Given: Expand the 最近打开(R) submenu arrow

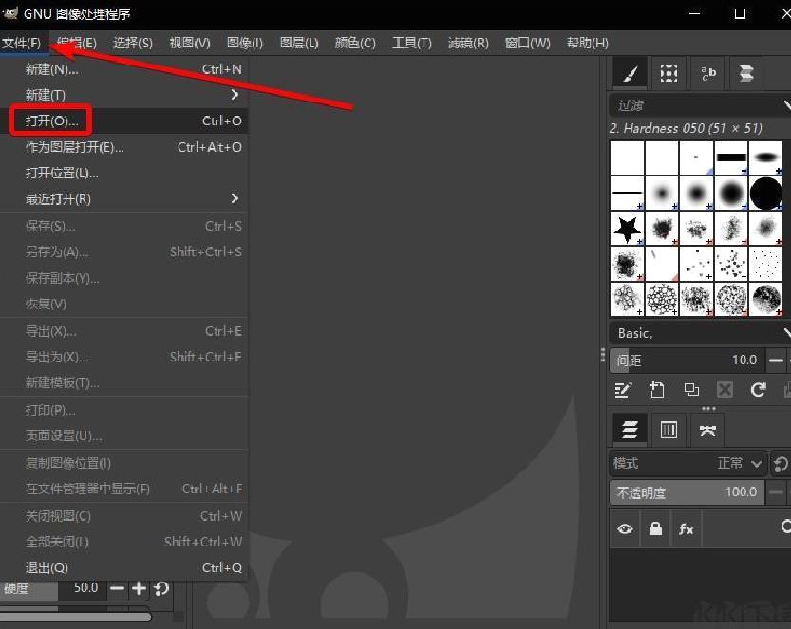Looking at the screenshot, I should 235,198.
